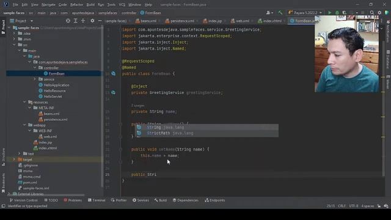Open the Tools menu
The width and height of the screenshot is (391, 220).
111,5
